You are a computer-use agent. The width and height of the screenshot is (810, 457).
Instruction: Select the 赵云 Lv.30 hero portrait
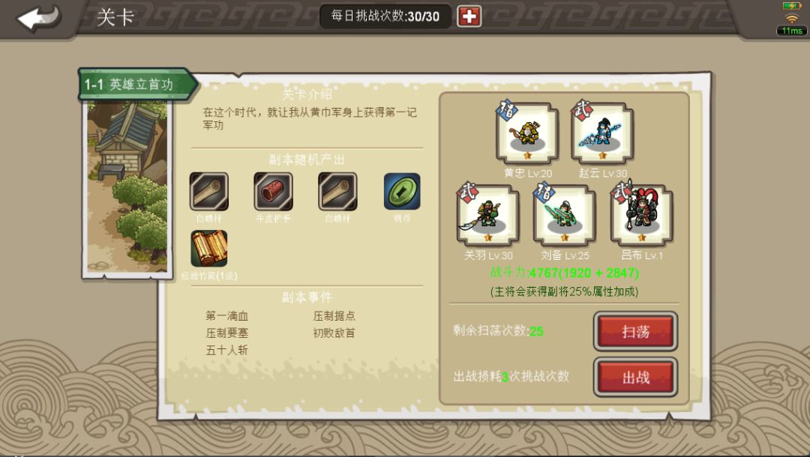(x=602, y=133)
